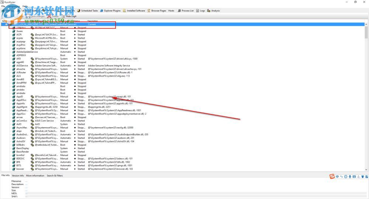This screenshot has width=369, height=199.
Task: Toggle the Hide Legit button
Action: (69, 17)
